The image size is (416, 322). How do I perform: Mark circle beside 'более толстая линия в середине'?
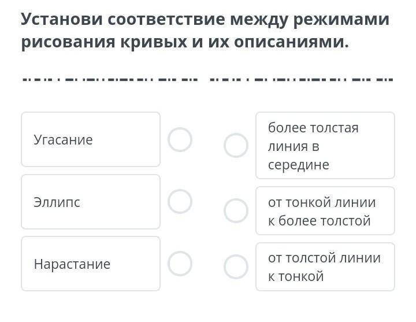coord(236,146)
